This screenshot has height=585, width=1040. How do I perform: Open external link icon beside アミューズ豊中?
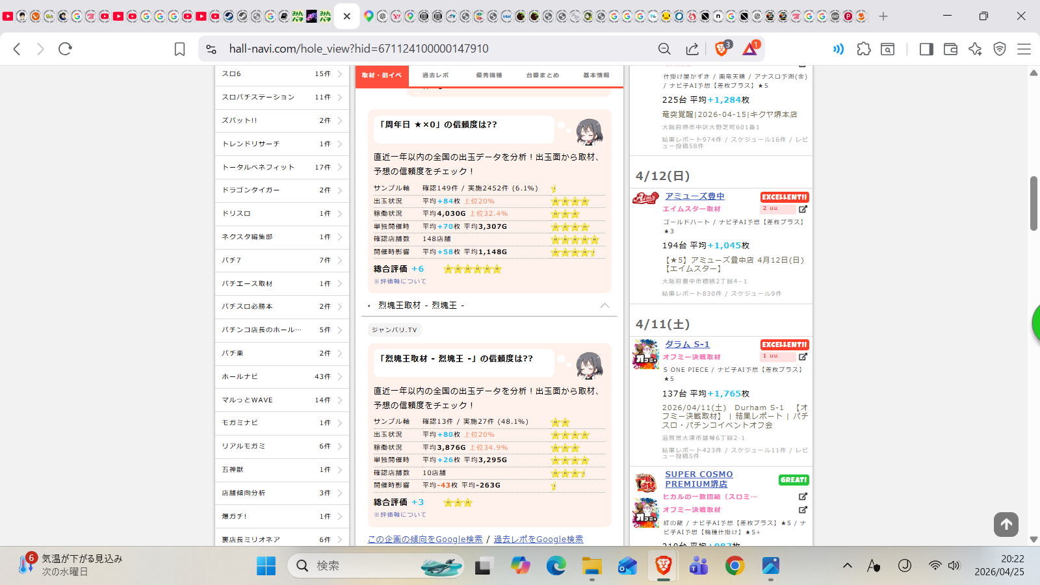click(x=803, y=209)
